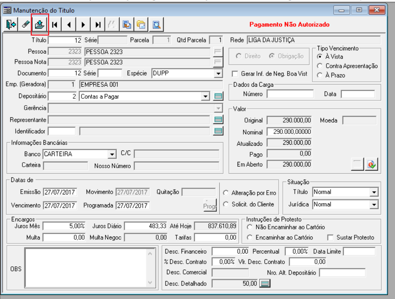This screenshot has height=299, width=395.
Task: Click Dados da Carga Número field
Action: click(x=290, y=94)
